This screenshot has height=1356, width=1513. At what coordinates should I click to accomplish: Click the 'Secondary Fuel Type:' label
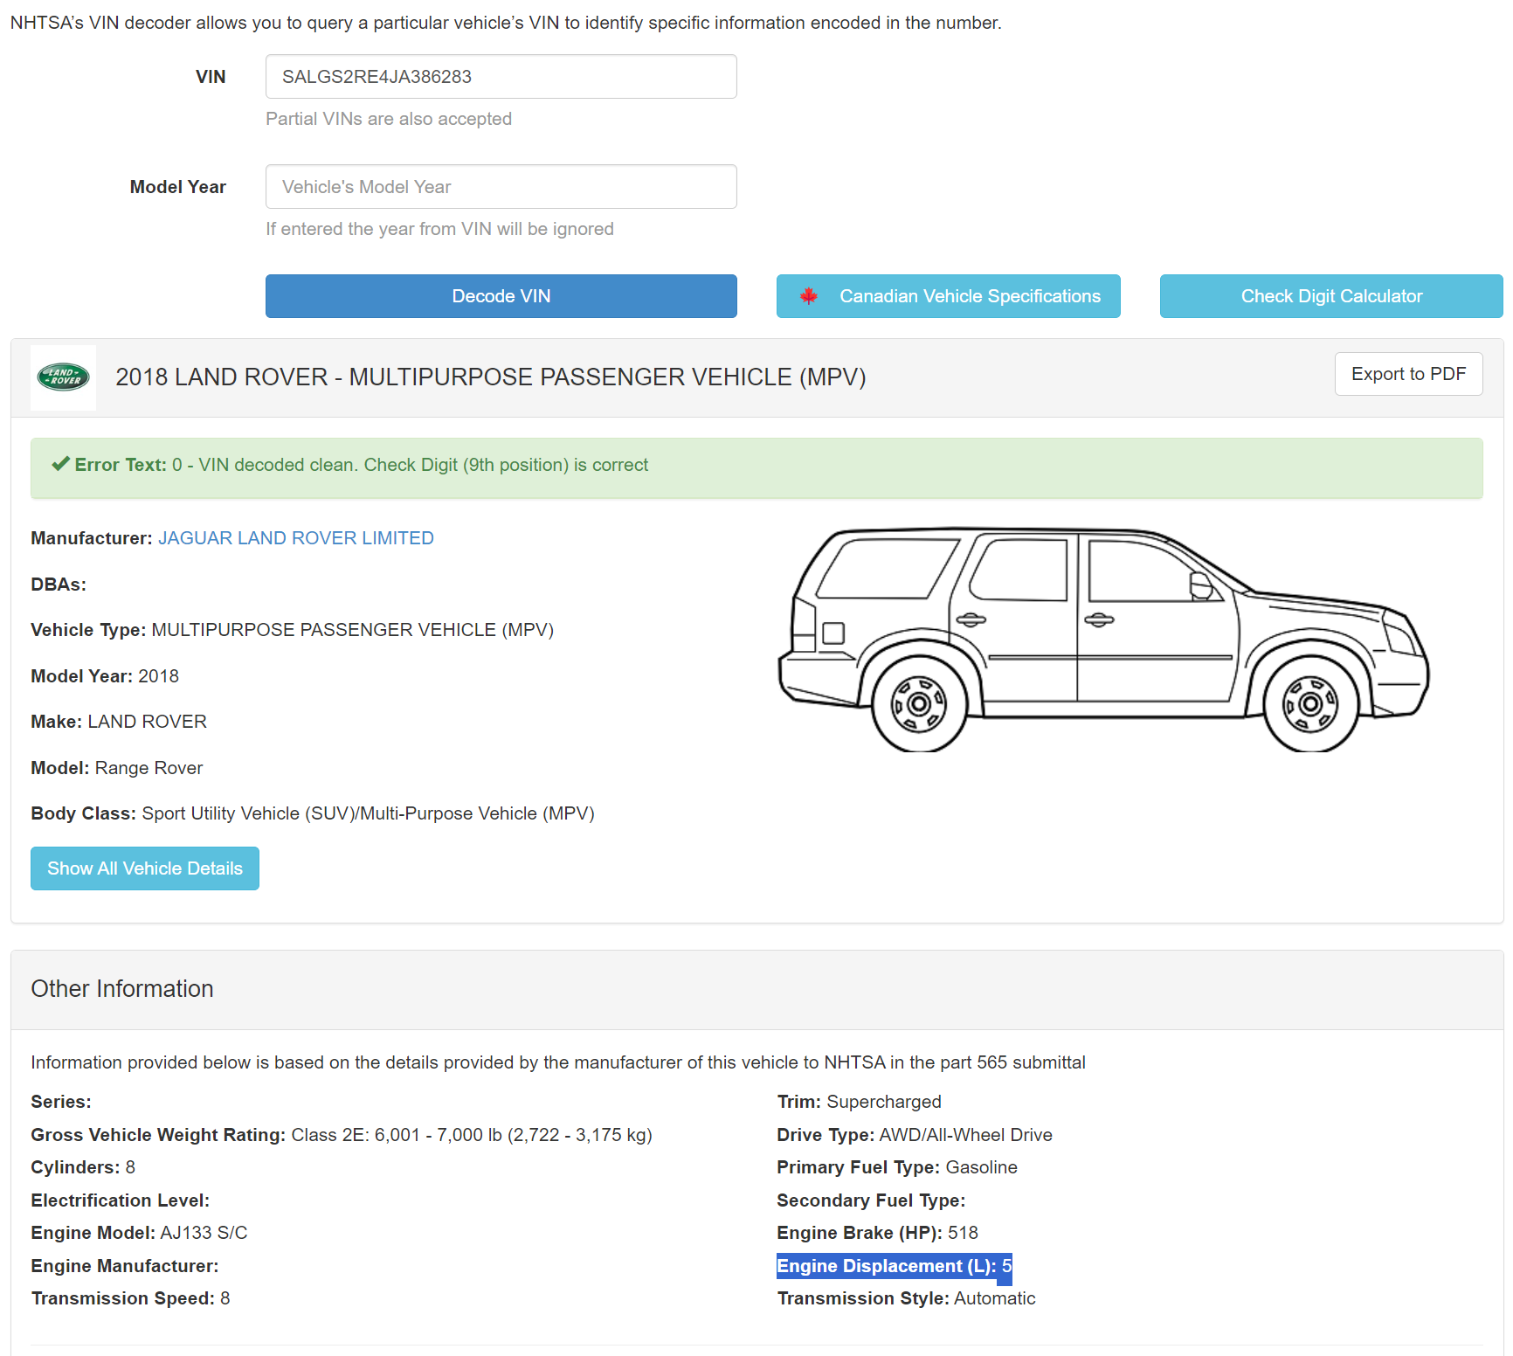(871, 1200)
